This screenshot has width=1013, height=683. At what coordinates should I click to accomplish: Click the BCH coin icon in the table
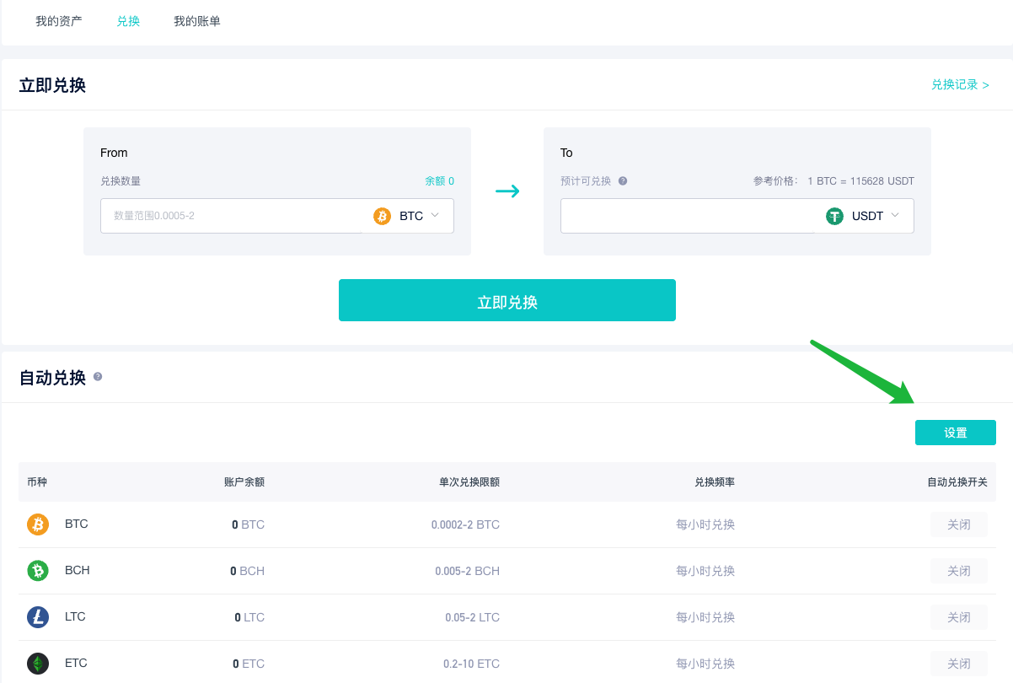[x=37, y=570]
